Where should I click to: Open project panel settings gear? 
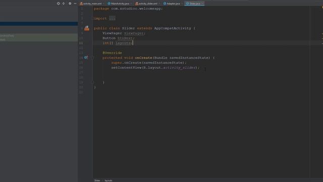[70, 4]
